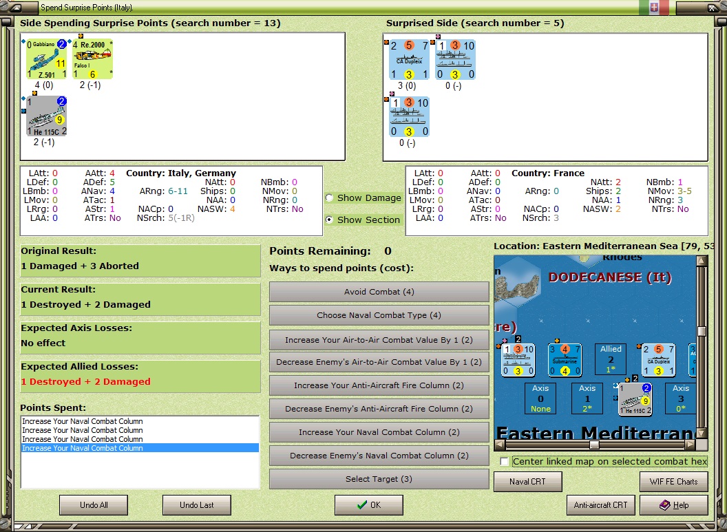Click the Undo Last button
The width and height of the screenshot is (727, 532).
click(197, 504)
